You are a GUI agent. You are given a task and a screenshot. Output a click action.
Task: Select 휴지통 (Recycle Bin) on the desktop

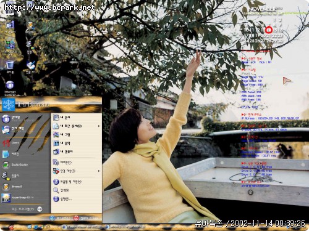10,67
